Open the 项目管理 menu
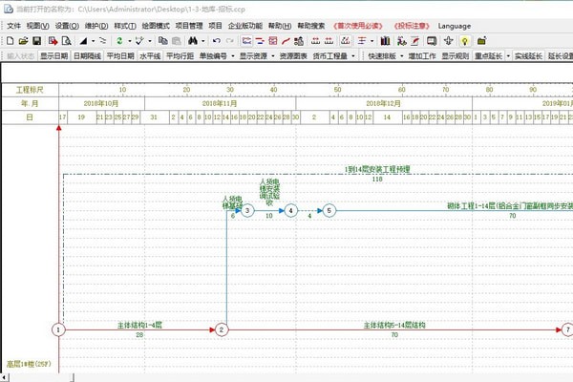The width and height of the screenshot is (573, 382). coord(189,25)
